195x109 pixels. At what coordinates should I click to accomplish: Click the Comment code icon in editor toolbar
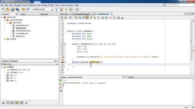click(x=119, y=18)
